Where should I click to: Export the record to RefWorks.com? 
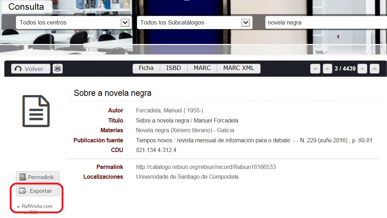click(37, 206)
